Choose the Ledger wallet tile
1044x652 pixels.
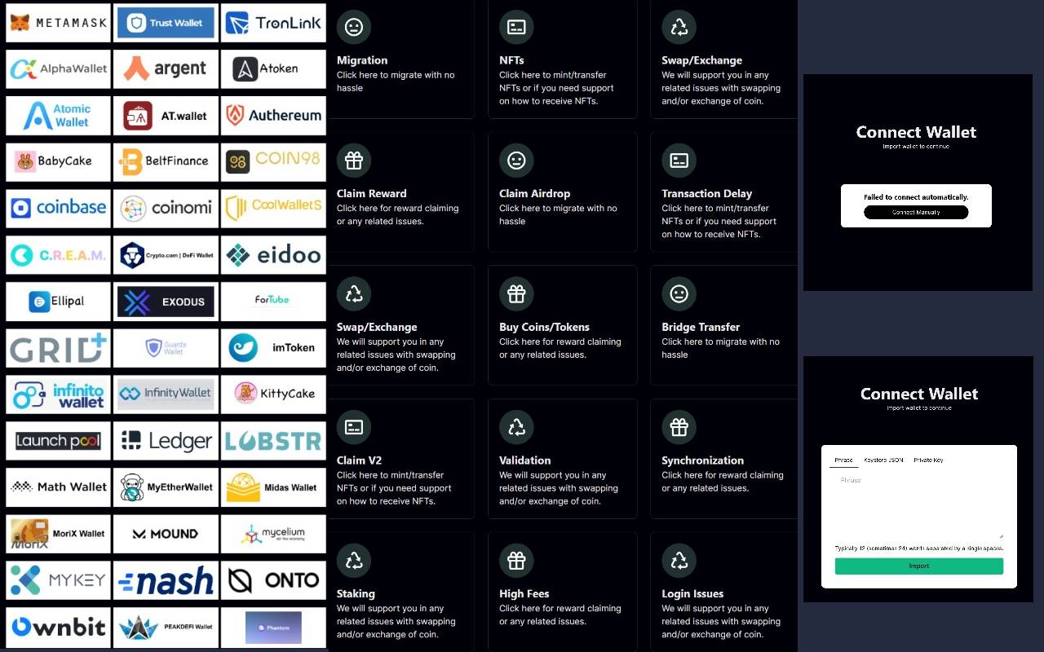click(x=166, y=441)
